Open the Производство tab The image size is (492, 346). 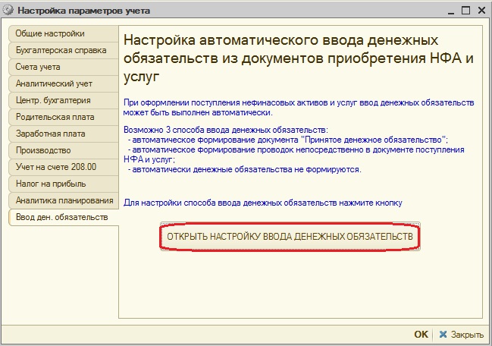click(x=64, y=150)
